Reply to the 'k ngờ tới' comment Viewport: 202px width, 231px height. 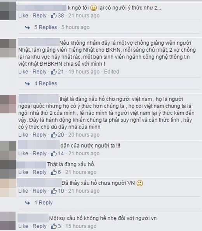pos(40,16)
